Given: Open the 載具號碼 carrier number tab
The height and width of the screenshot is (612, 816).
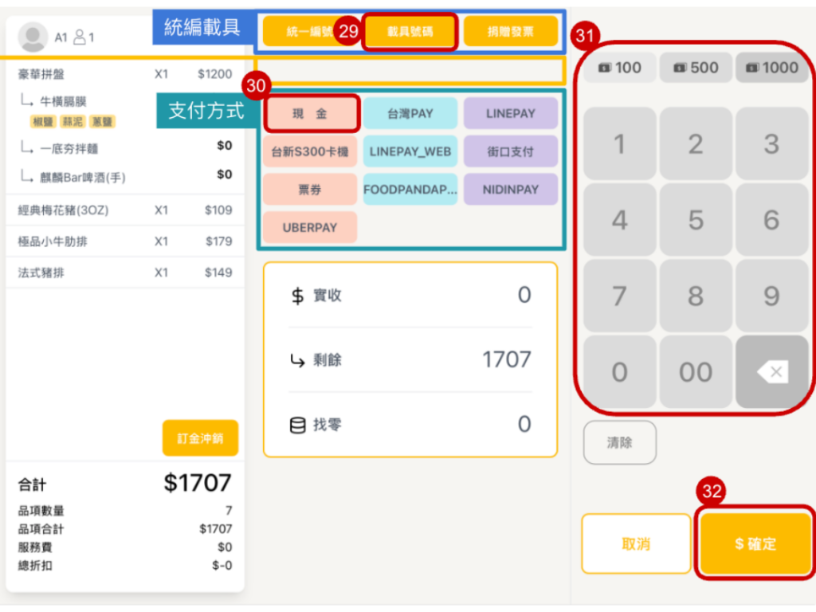Looking at the screenshot, I should 410,33.
